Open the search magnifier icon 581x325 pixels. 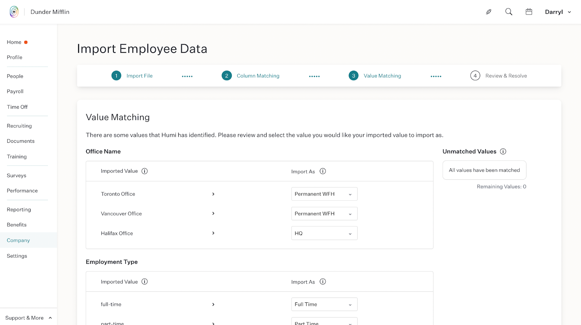click(x=509, y=12)
